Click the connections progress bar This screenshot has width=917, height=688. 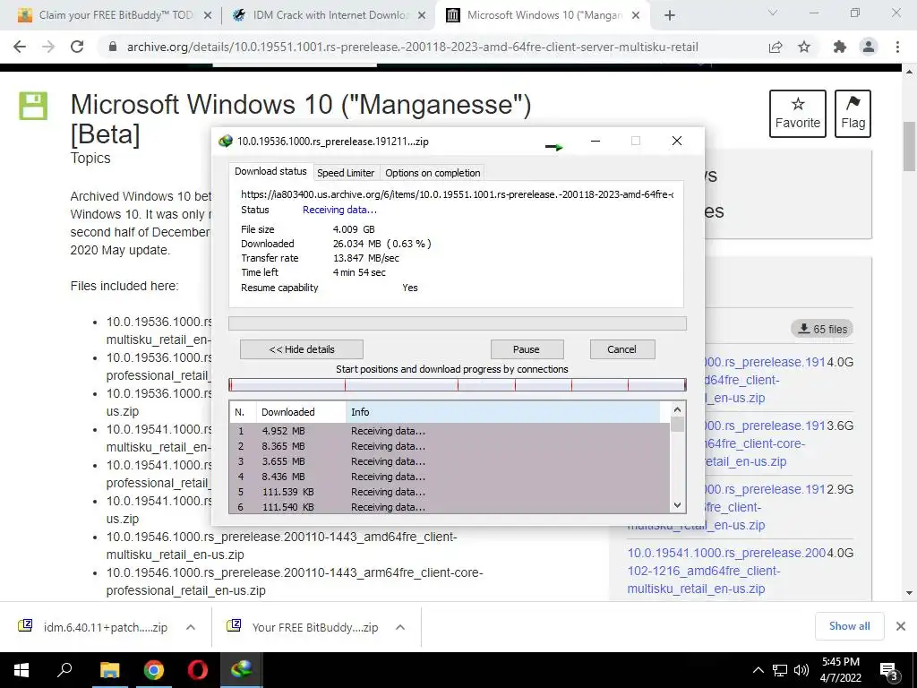(x=458, y=384)
